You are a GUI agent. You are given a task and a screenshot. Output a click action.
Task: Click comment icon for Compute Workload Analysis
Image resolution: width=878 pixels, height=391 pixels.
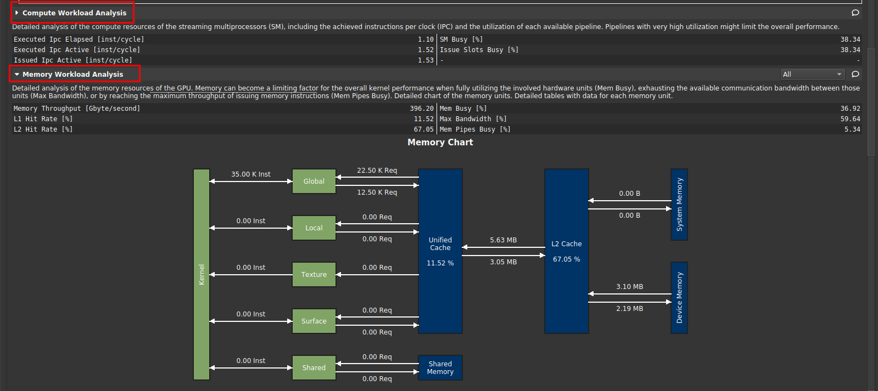[855, 13]
